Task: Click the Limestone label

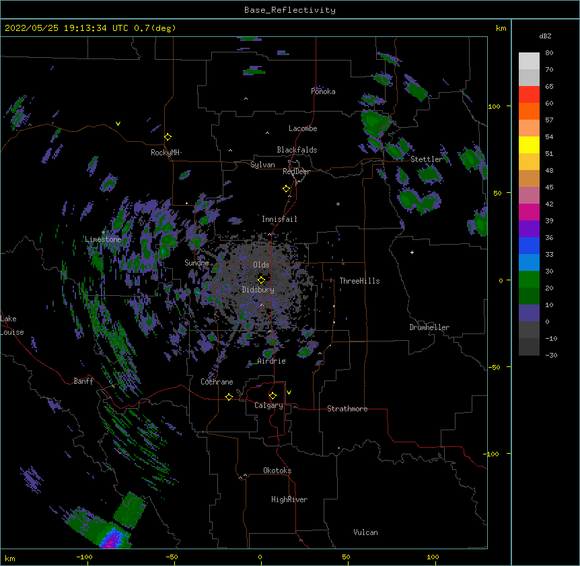Action: click(x=103, y=239)
